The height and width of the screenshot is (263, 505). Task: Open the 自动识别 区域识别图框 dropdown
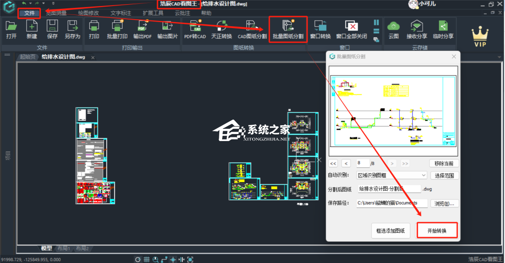tap(392, 175)
